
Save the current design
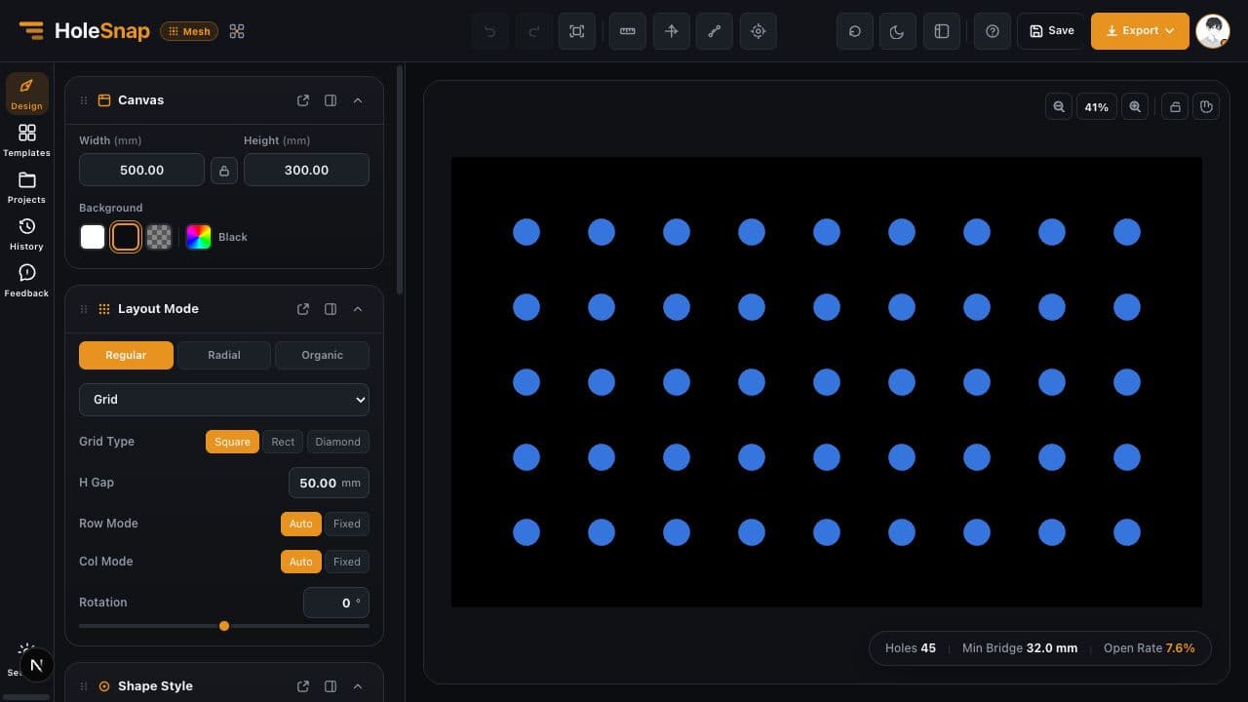(1051, 31)
